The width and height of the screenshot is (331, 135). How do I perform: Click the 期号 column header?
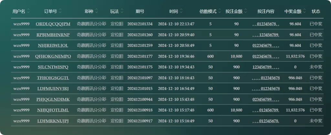click(x=140, y=12)
